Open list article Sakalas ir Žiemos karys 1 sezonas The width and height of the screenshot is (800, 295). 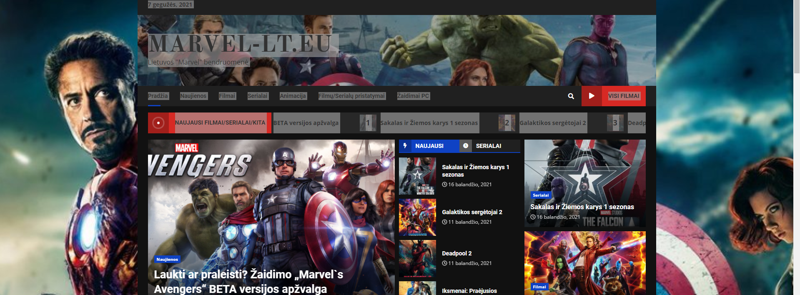[476, 171]
